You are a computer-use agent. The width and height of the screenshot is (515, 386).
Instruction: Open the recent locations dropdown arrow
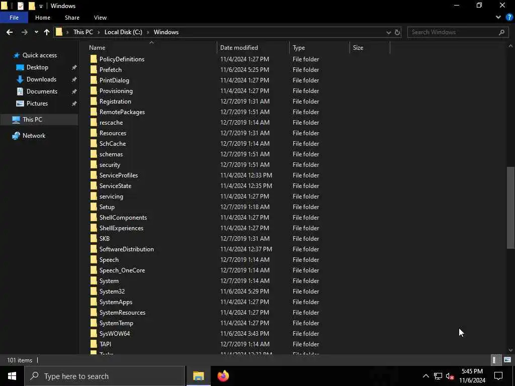tap(36, 32)
